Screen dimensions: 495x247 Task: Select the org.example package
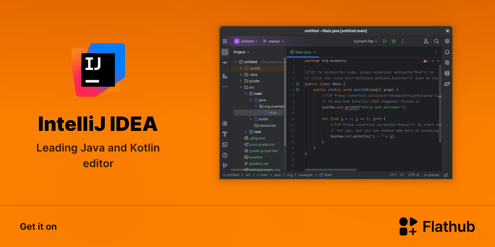pyautogui.click(x=272, y=106)
